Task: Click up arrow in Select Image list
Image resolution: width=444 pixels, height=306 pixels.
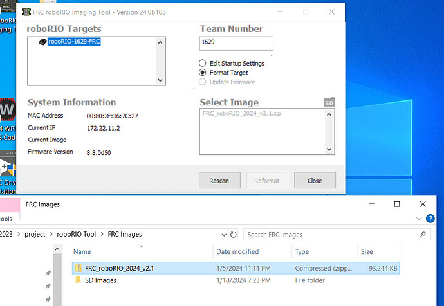Action: [329, 114]
